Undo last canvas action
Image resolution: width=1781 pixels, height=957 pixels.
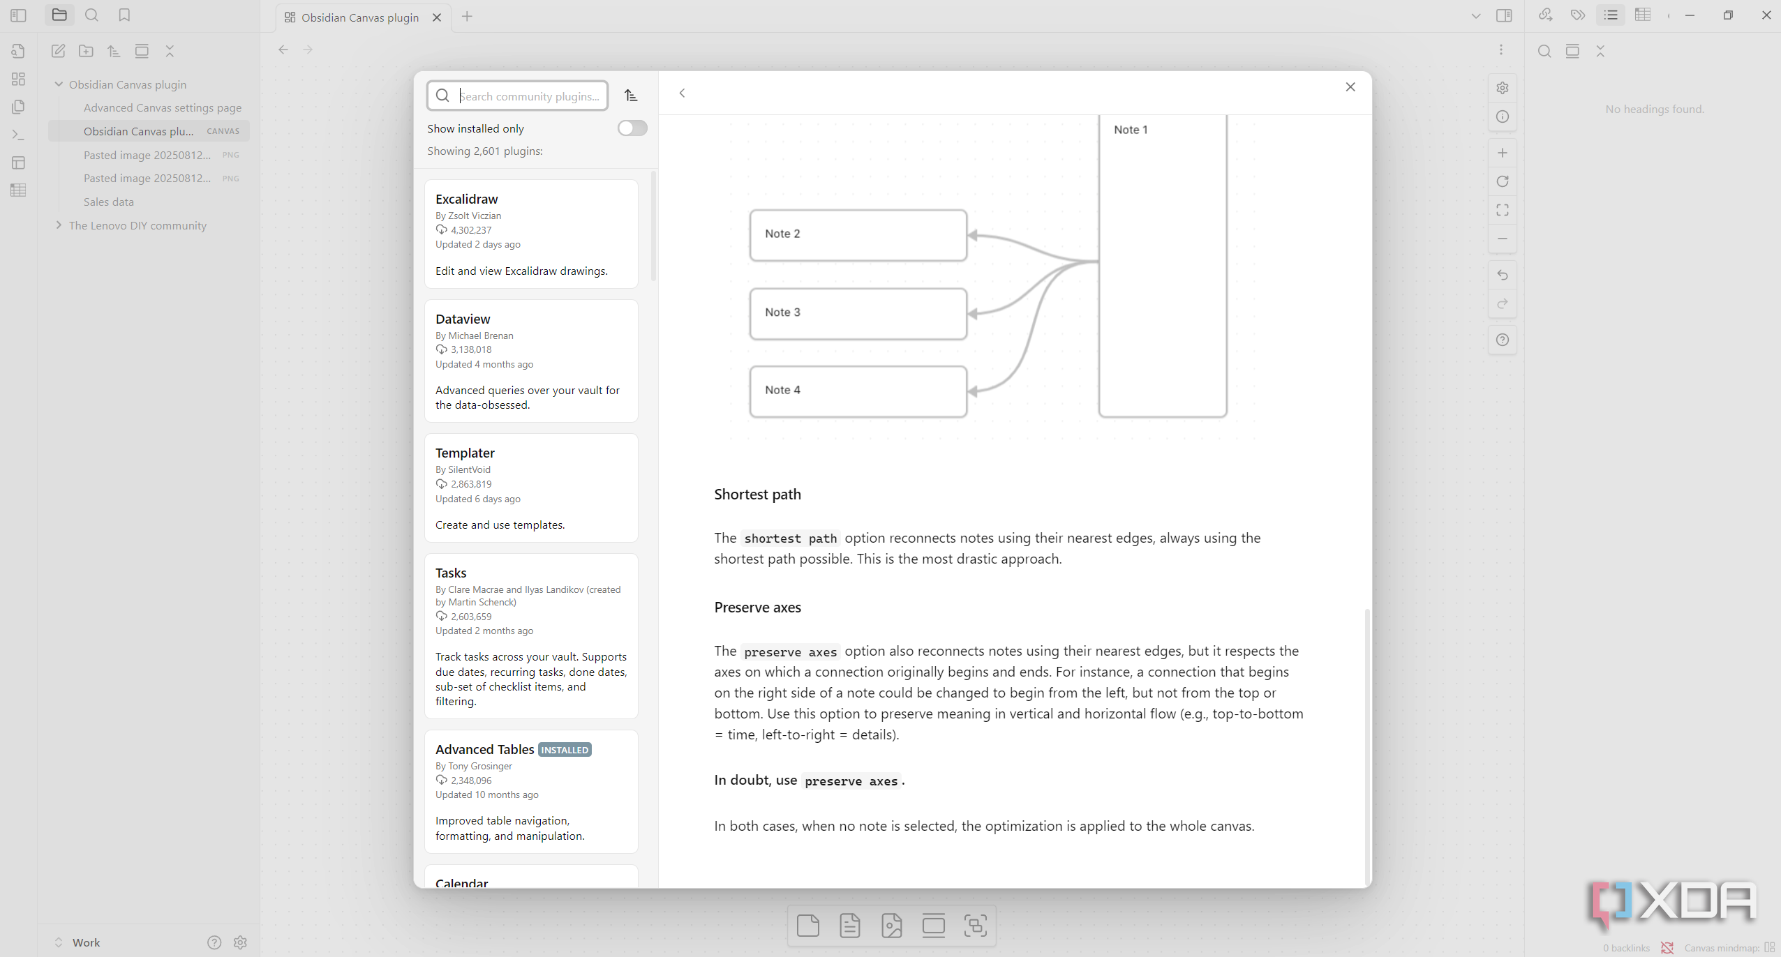[x=1503, y=275]
